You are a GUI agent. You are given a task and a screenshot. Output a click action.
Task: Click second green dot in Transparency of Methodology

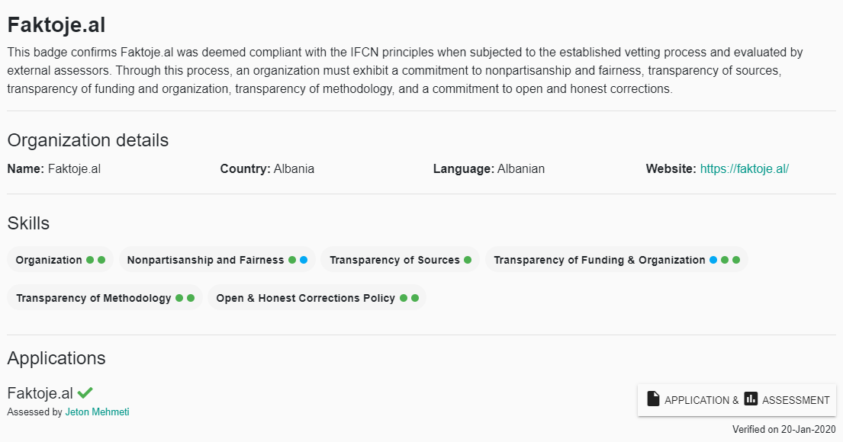click(x=191, y=298)
